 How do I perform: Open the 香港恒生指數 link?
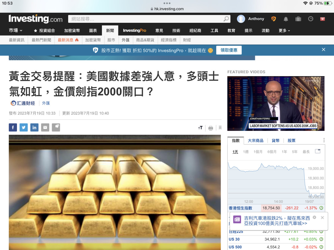(240, 208)
